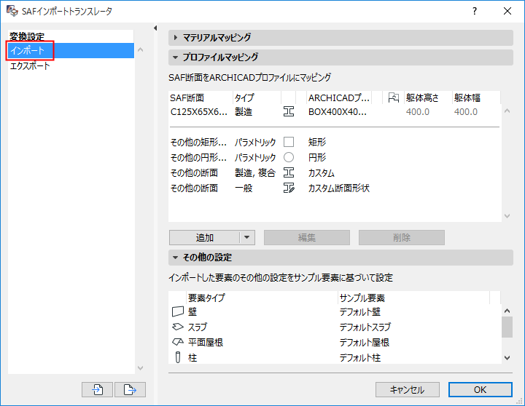
Task: Click the sample elements list scroll-down arrow
Action: (x=507, y=358)
